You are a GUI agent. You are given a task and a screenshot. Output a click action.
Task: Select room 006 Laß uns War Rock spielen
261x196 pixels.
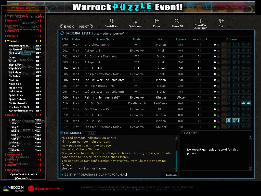156,80
